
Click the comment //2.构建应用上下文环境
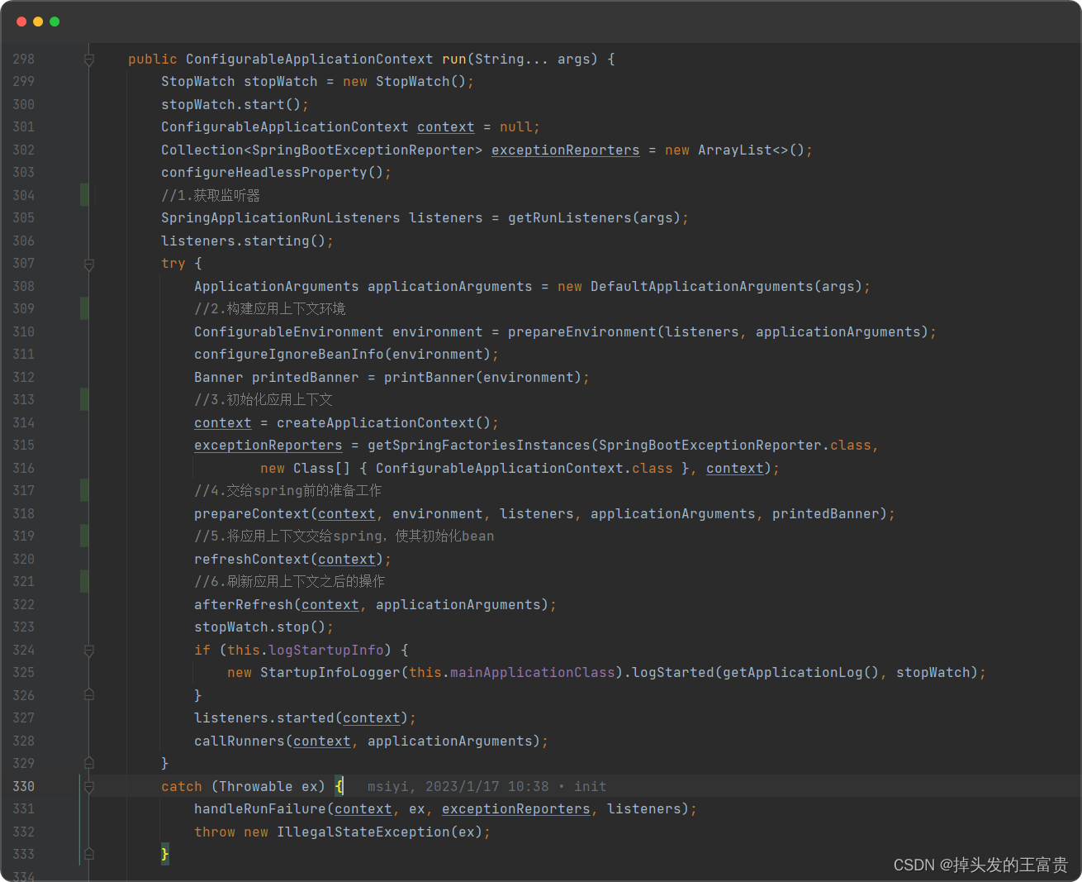[x=270, y=309]
